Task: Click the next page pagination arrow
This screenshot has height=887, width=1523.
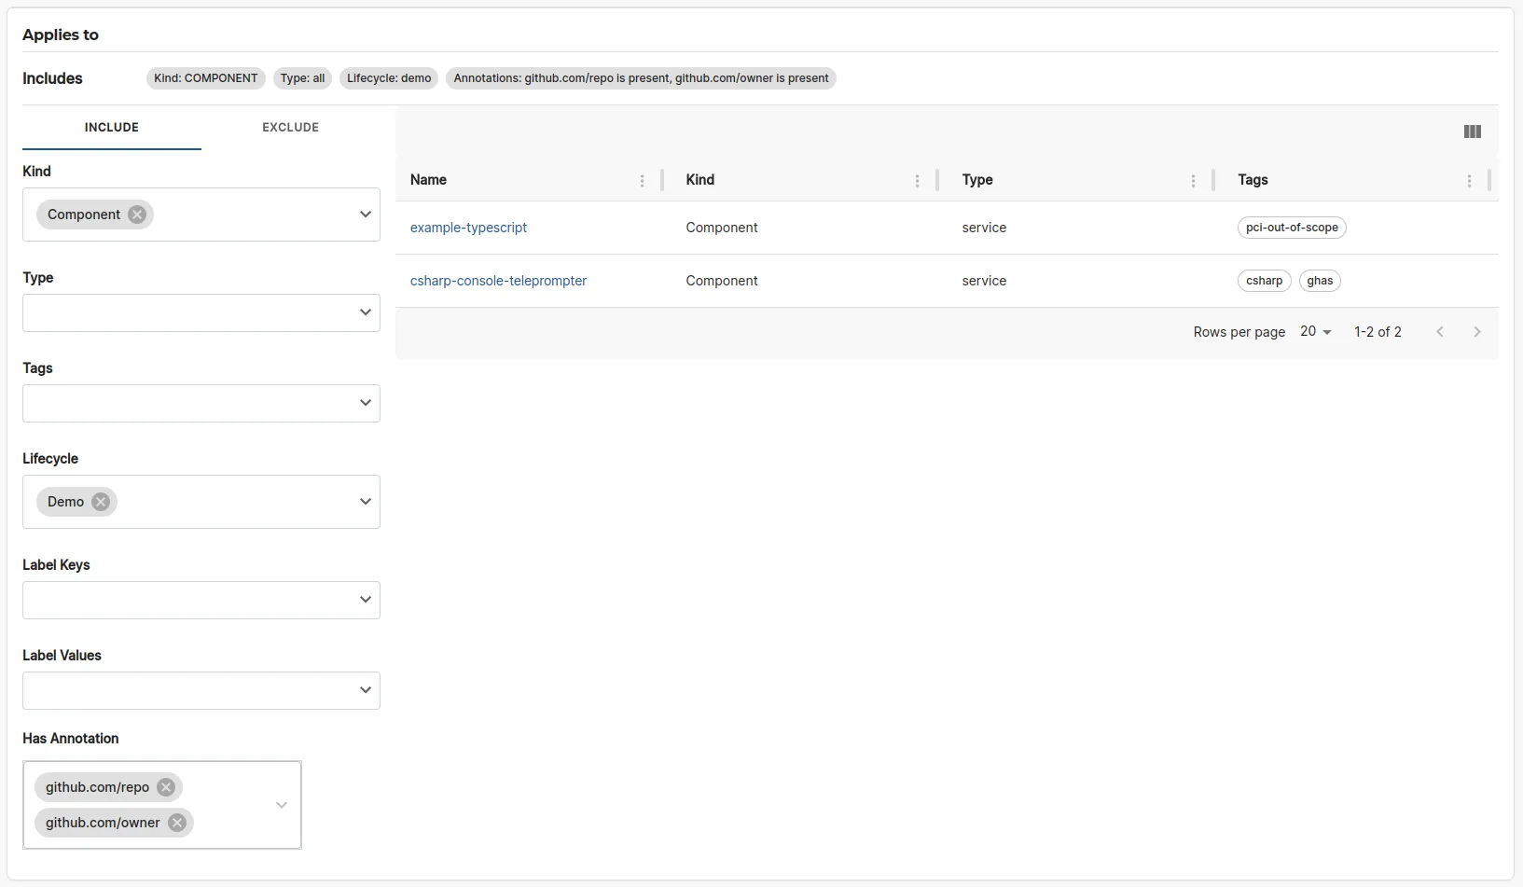Action: tap(1476, 331)
